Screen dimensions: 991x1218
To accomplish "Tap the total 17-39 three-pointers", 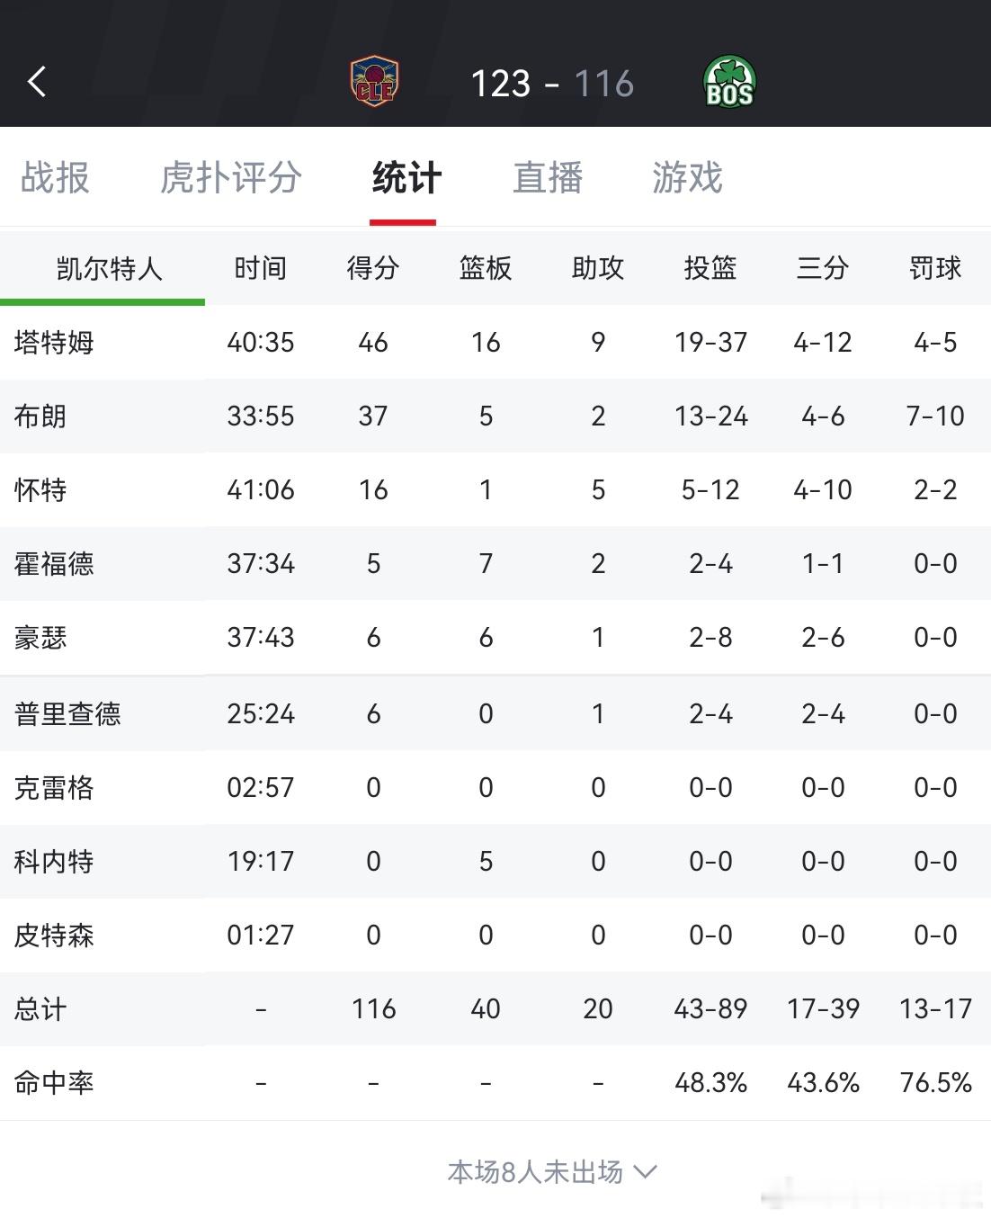I will click(823, 1008).
